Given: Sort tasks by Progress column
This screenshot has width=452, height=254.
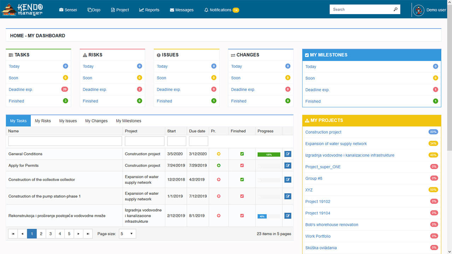Looking at the screenshot, I should [266, 131].
